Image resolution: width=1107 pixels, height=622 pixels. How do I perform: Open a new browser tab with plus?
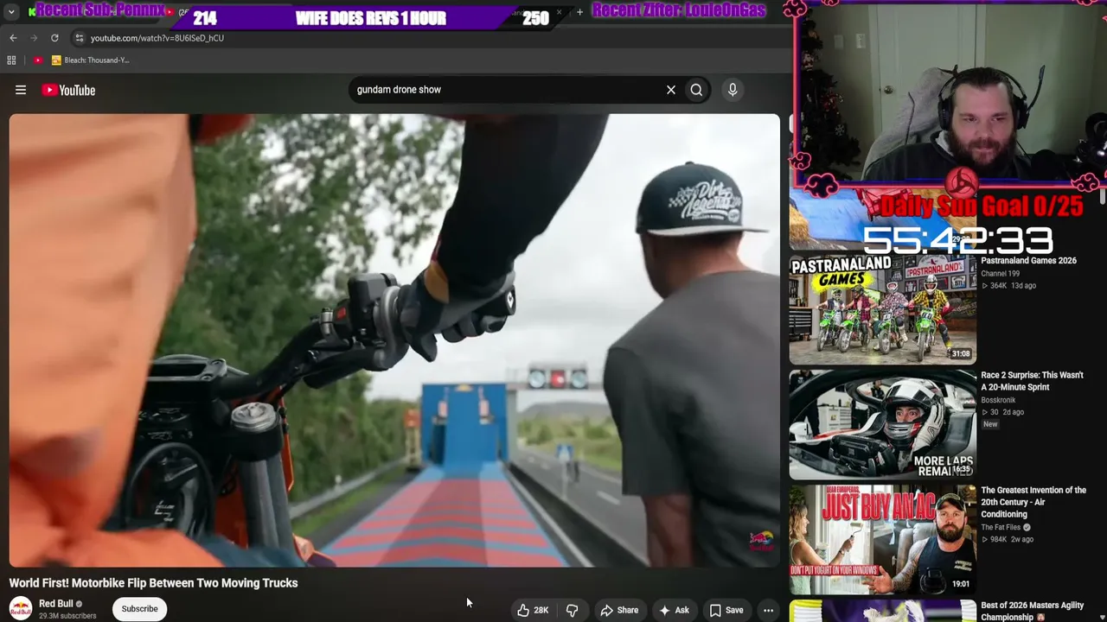pos(579,12)
